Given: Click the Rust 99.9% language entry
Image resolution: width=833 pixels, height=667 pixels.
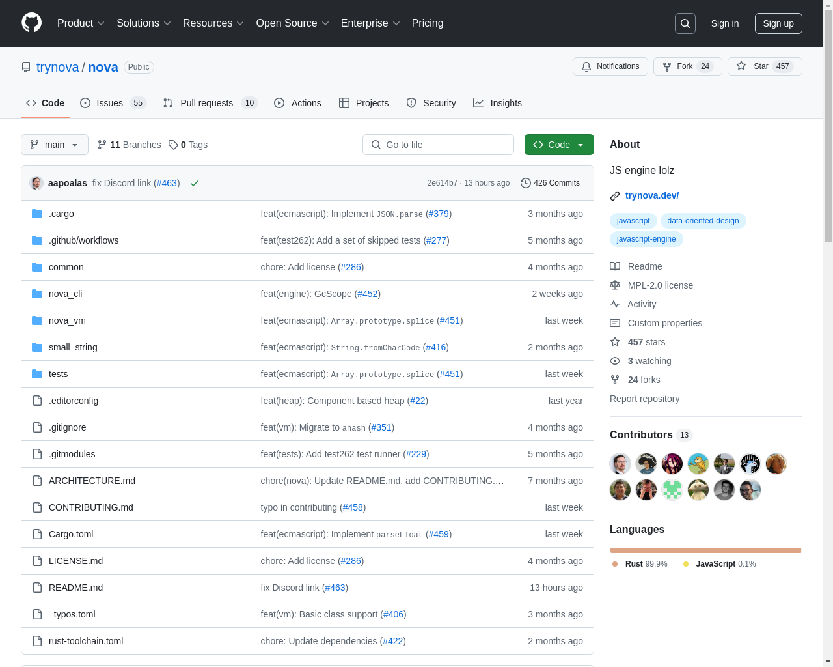Looking at the screenshot, I should tap(640, 564).
